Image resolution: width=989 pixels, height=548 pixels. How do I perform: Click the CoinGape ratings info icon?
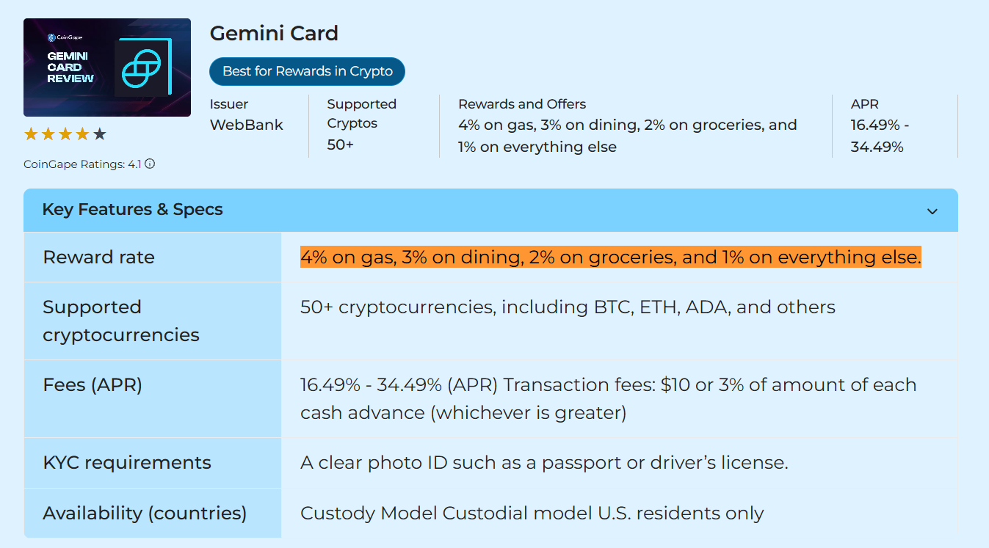(x=150, y=164)
